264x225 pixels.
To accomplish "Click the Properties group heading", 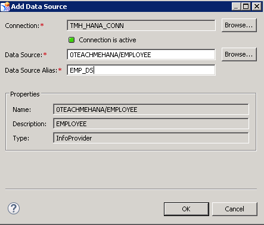I will click(25, 94).
